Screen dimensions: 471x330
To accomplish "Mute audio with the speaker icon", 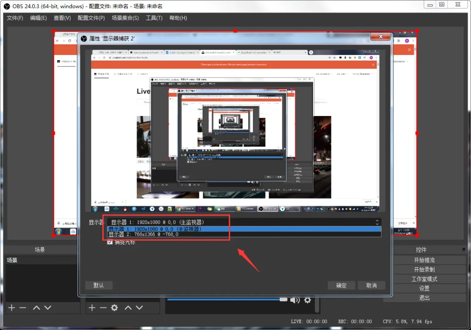I will point(295,300).
